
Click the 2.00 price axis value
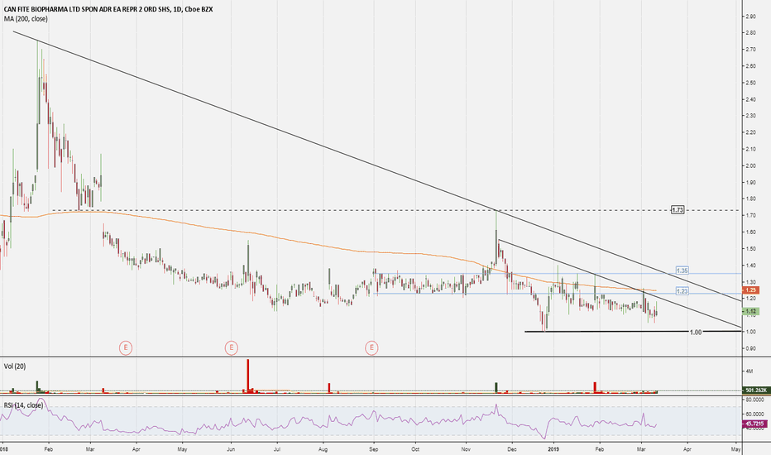coord(751,165)
